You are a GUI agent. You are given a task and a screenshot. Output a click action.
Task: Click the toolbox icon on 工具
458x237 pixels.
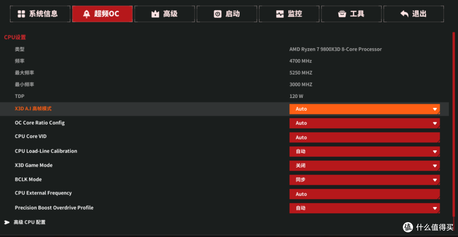342,14
